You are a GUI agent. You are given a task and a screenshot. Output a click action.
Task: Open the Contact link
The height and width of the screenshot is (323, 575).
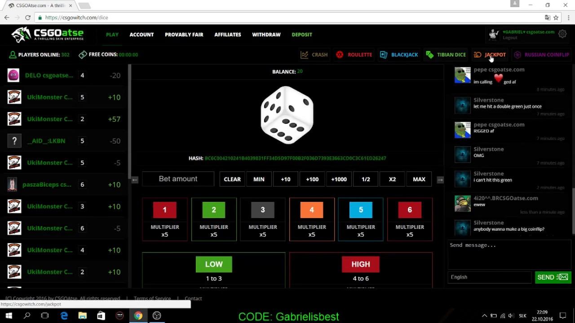(193, 298)
